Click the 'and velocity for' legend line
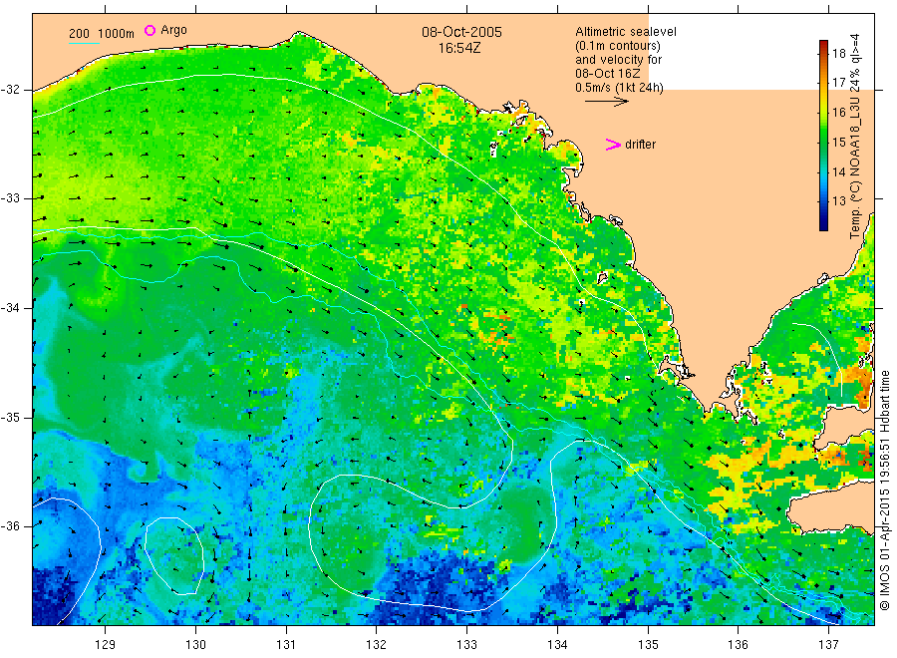Viewport: 897px width, 658px height. (x=618, y=60)
